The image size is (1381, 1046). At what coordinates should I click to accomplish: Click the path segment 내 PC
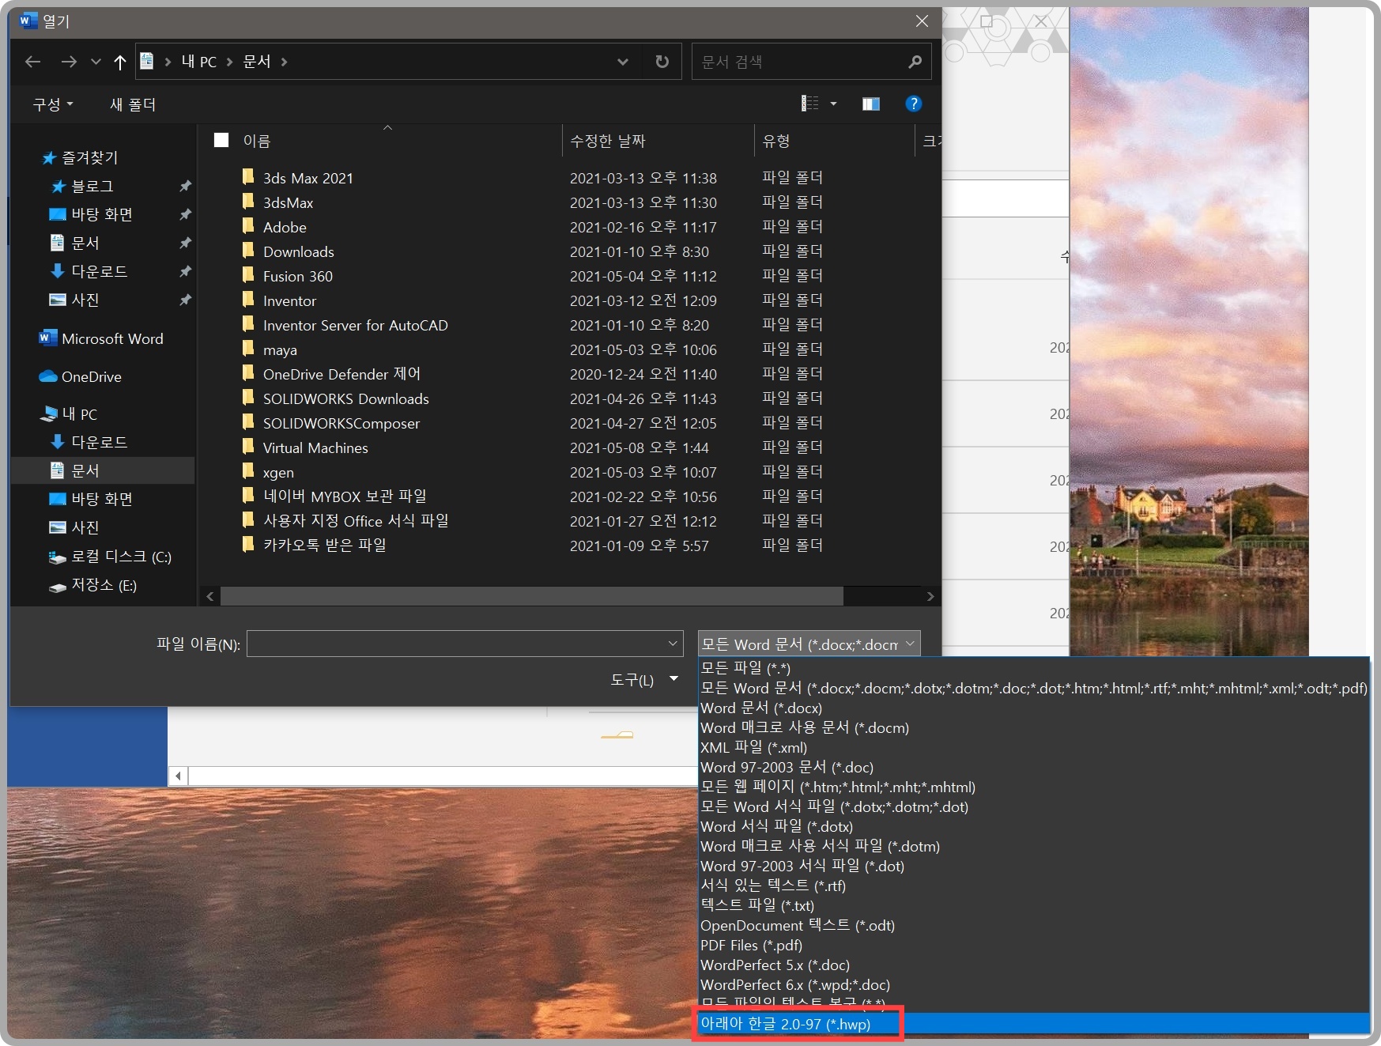click(x=198, y=62)
